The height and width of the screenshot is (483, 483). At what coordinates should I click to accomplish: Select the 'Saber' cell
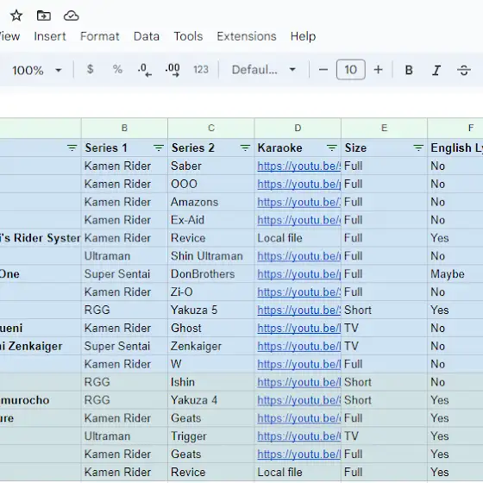211,166
